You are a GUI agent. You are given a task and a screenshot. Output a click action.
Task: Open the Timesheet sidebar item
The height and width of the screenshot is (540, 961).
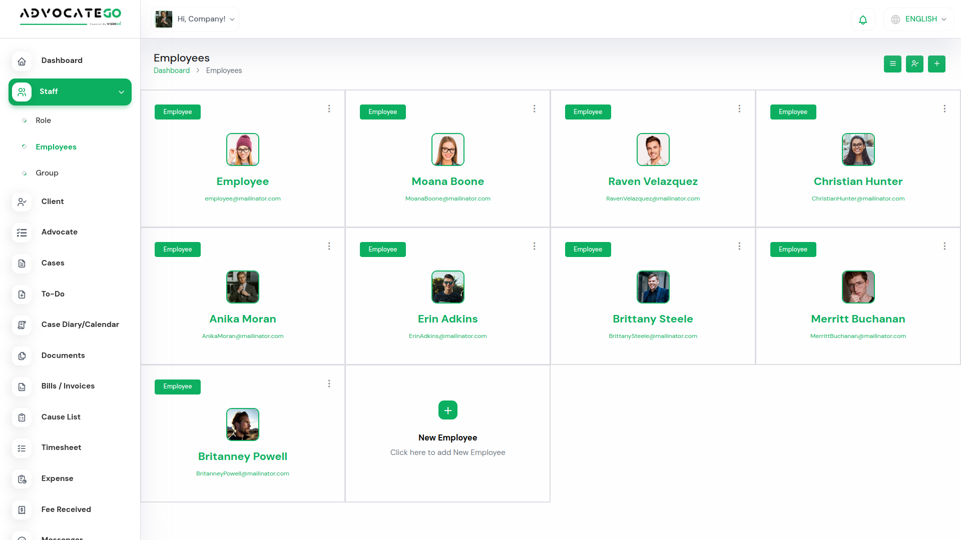click(x=61, y=447)
